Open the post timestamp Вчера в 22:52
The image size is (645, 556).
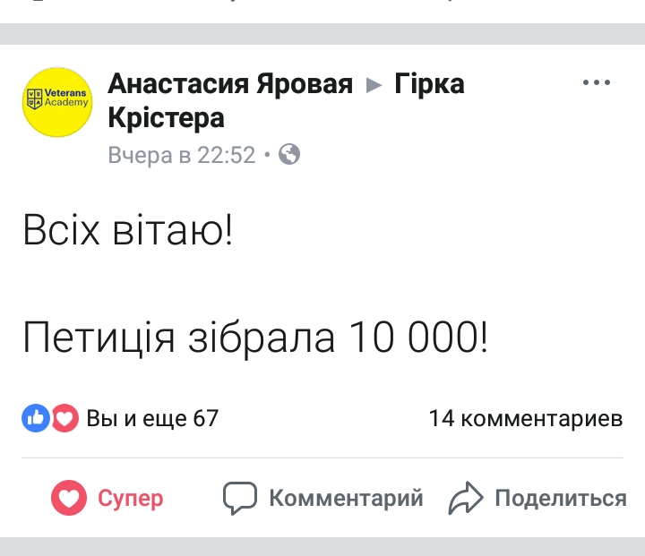tap(182, 155)
